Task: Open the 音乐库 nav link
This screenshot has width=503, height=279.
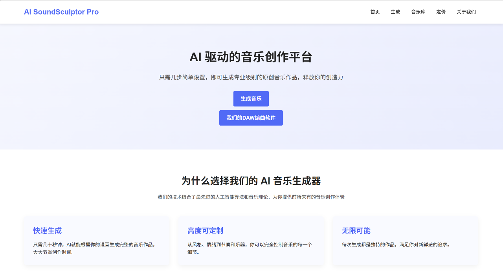Action: tap(418, 12)
